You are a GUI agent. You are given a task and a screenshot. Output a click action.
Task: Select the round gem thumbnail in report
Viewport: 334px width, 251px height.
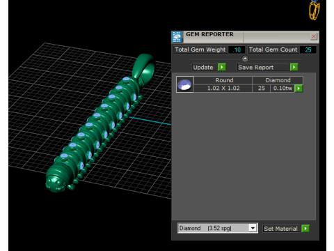[184, 84]
